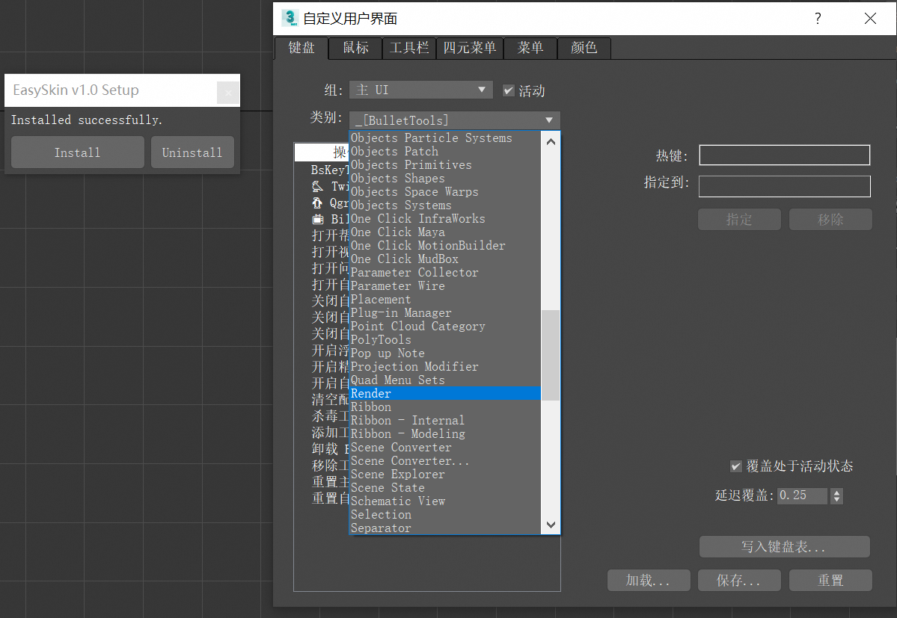
Task: Click the 写入键盘表 button
Action: (783, 546)
